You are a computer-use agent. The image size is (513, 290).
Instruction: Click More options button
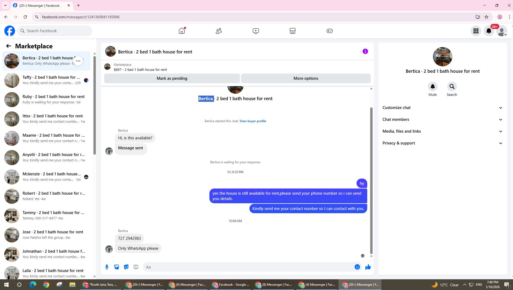point(306,78)
